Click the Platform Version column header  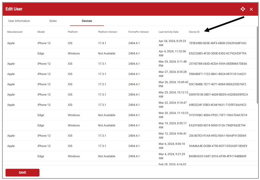pos(107,32)
